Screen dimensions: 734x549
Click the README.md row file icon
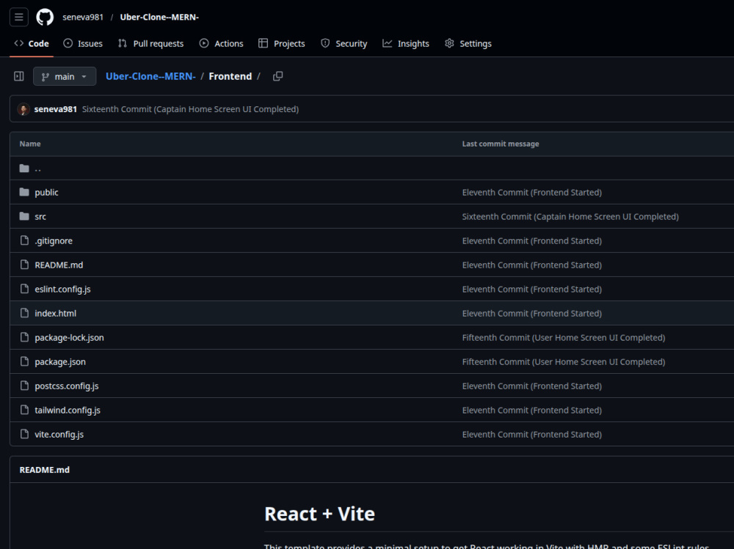24,265
